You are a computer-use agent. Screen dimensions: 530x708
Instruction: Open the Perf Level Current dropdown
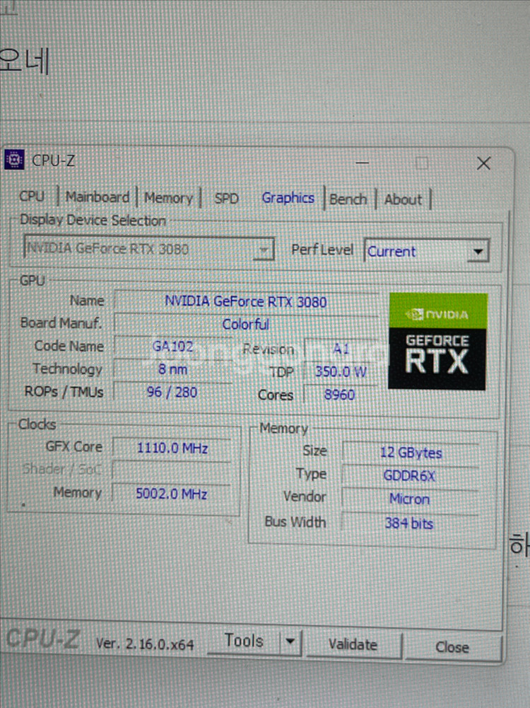click(427, 251)
